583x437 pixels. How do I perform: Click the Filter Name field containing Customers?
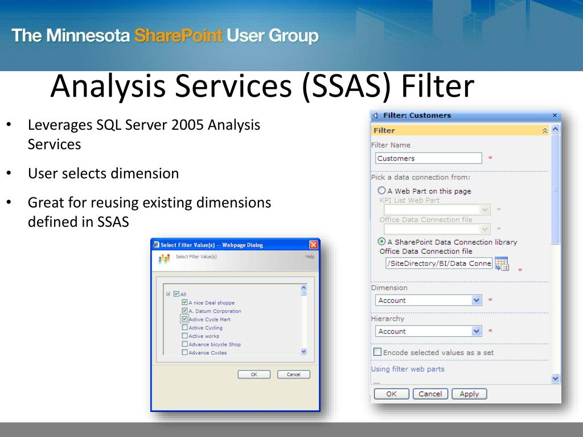click(428, 158)
